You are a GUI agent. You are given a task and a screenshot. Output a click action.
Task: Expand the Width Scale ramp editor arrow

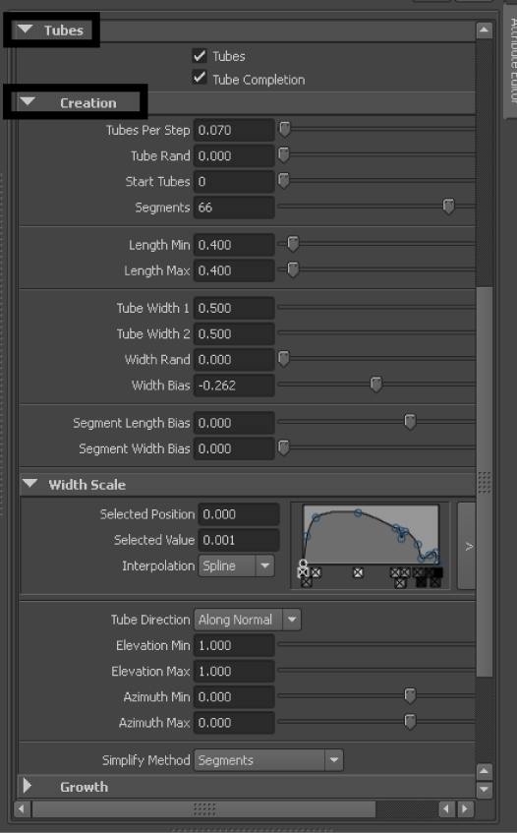click(x=467, y=546)
